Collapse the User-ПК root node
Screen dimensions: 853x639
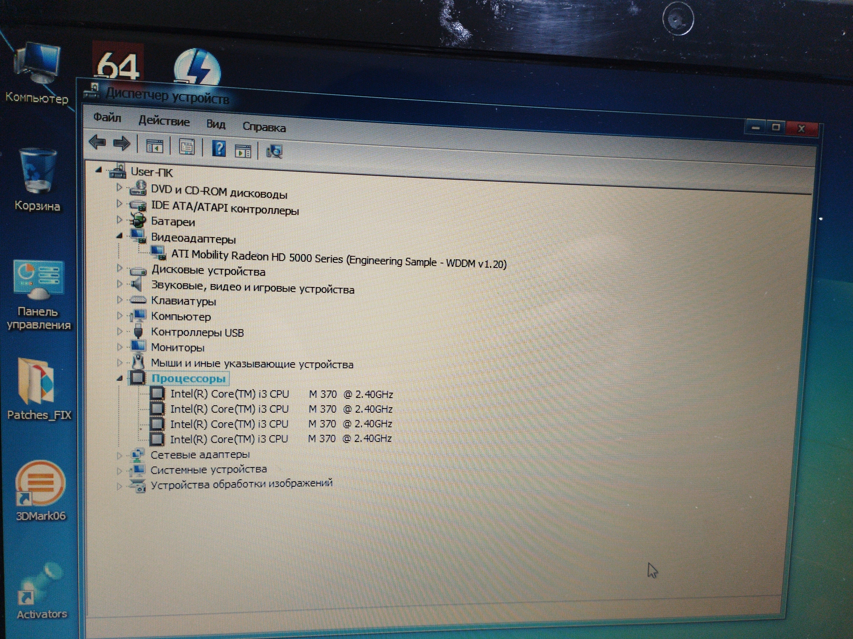[99, 170]
